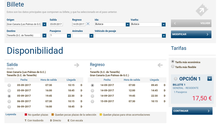Open the Ida seat type dropdown
Viewport: 220px width, 124px height.
coord(127,24)
